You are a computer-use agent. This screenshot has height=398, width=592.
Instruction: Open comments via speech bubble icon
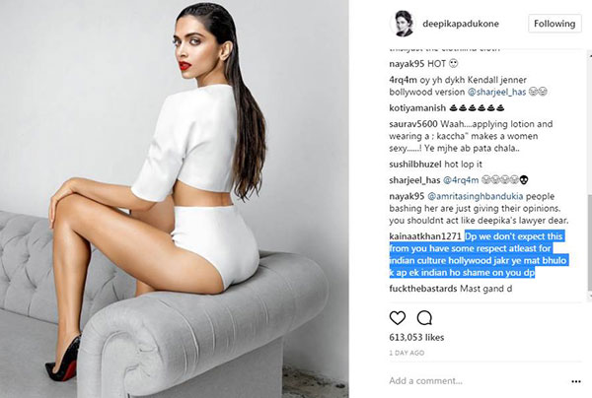point(424,318)
